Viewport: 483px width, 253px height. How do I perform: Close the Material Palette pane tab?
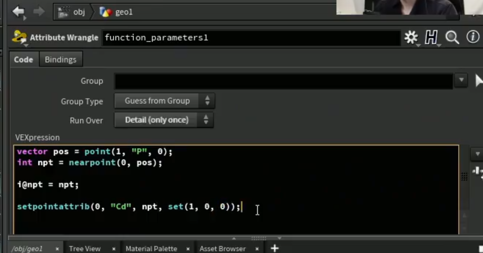[188, 249]
